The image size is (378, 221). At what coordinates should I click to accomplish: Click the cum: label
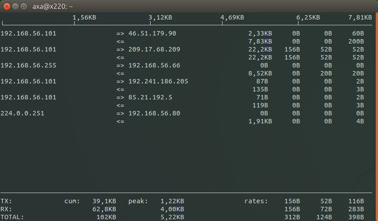72,201
